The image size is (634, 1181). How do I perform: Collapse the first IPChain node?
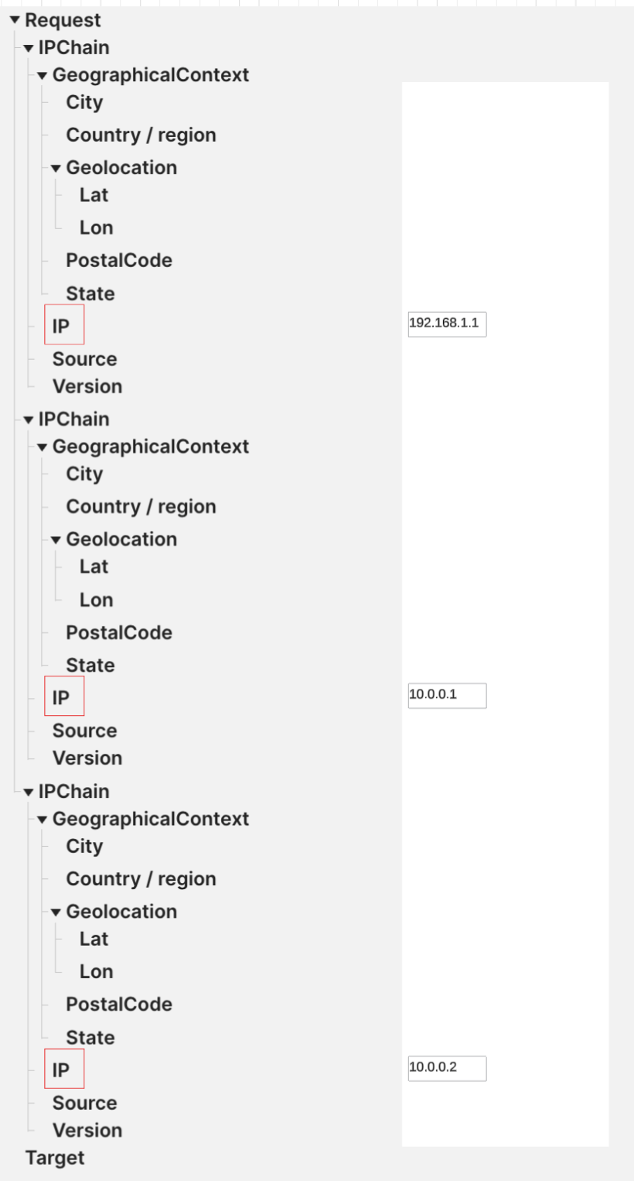(27, 47)
